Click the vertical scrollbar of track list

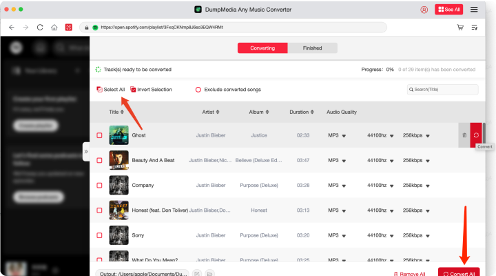click(x=484, y=135)
